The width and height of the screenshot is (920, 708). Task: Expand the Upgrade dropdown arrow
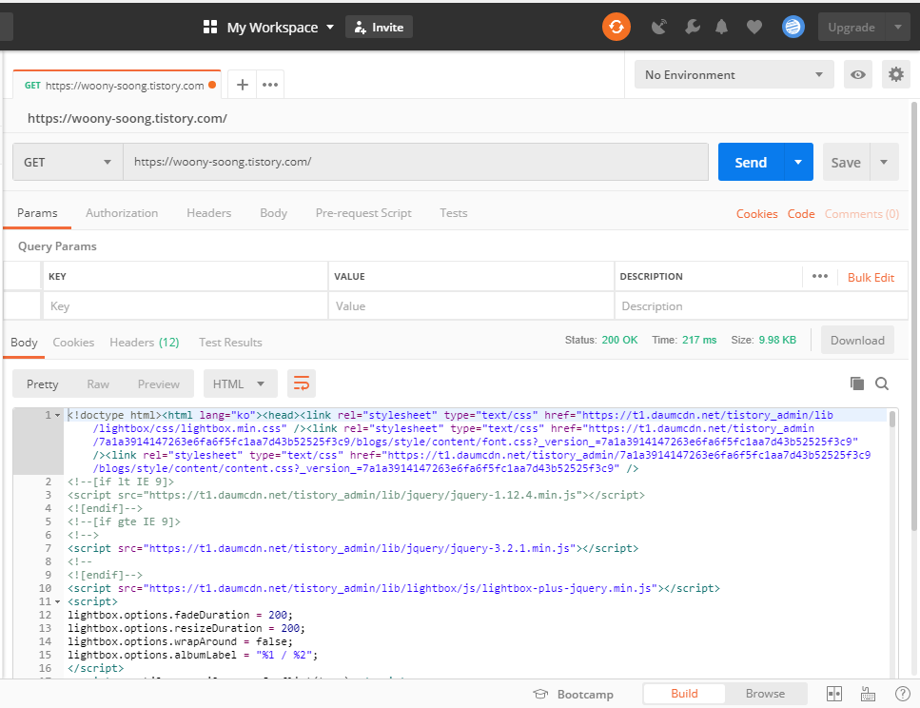898,27
